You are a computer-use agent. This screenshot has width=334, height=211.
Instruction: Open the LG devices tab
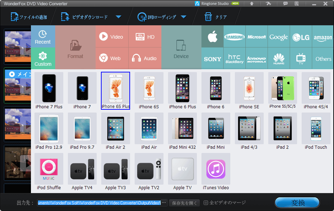301,37
